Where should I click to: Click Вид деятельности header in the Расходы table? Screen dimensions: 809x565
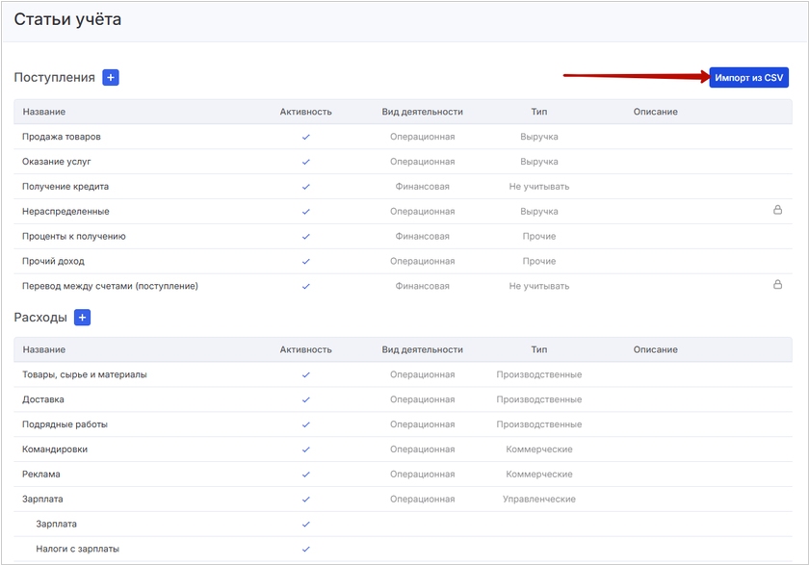(422, 349)
